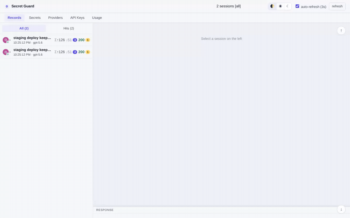Image resolution: width=350 pixels, height=218 pixels.
Task: Open the second staging deploy keep… session title
Action: coord(32,50)
